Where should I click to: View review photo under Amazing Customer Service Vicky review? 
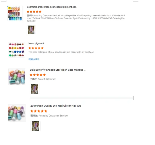point(31,30)
